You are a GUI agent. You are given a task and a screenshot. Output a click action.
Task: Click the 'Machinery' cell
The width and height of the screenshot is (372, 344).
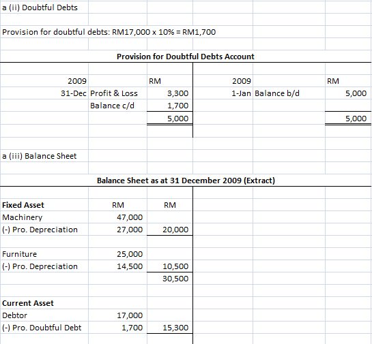click(x=44, y=217)
